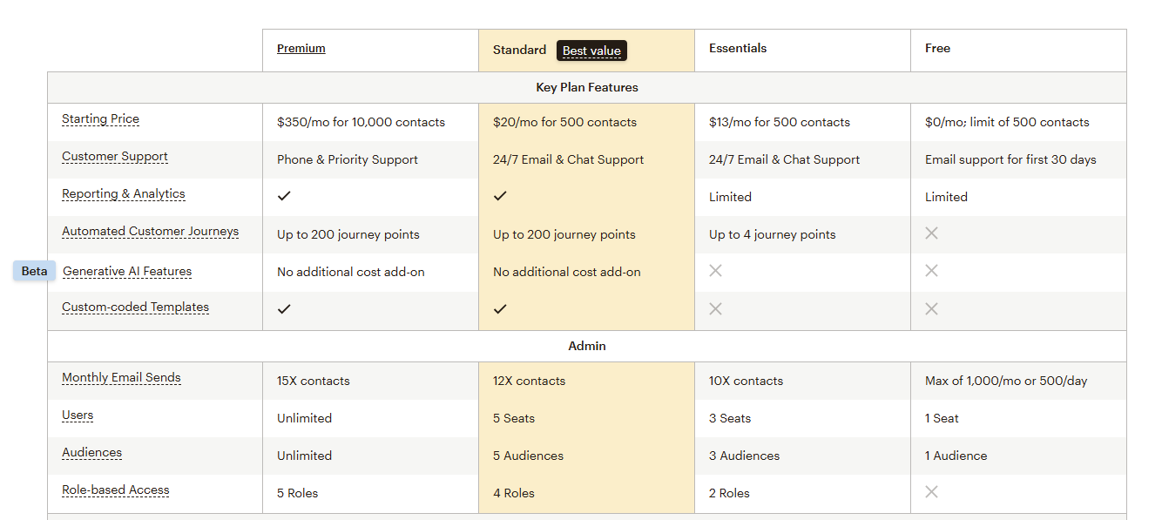Click Standard's Custom-coded Templates checkmark

coord(500,308)
